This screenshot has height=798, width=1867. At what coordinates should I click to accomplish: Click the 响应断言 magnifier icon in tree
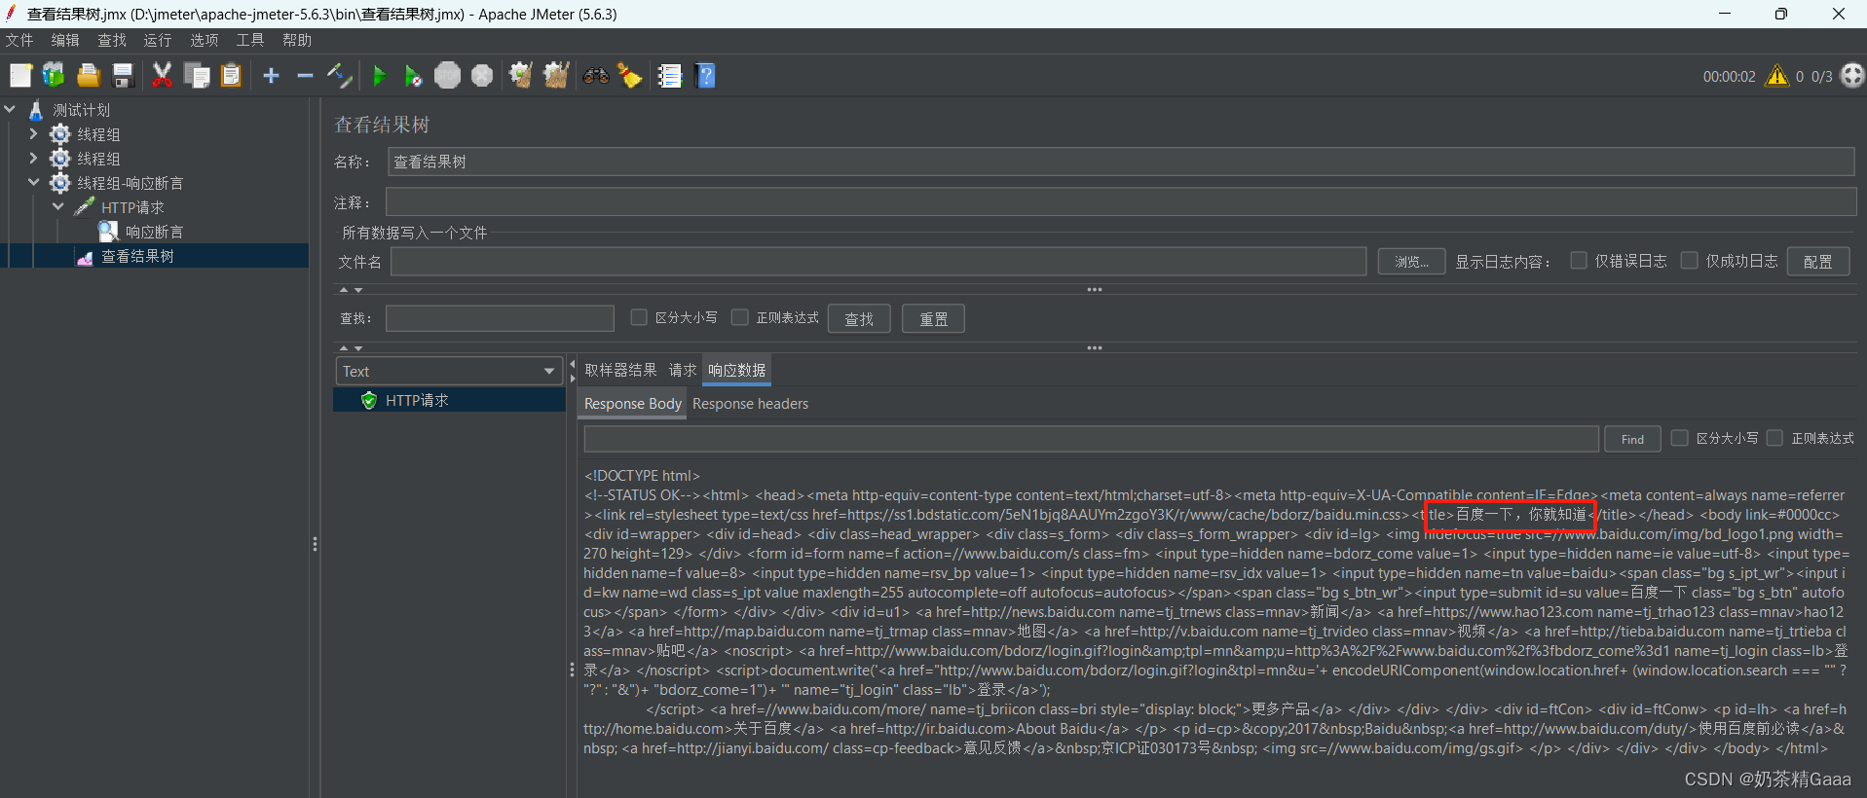pos(108,232)
